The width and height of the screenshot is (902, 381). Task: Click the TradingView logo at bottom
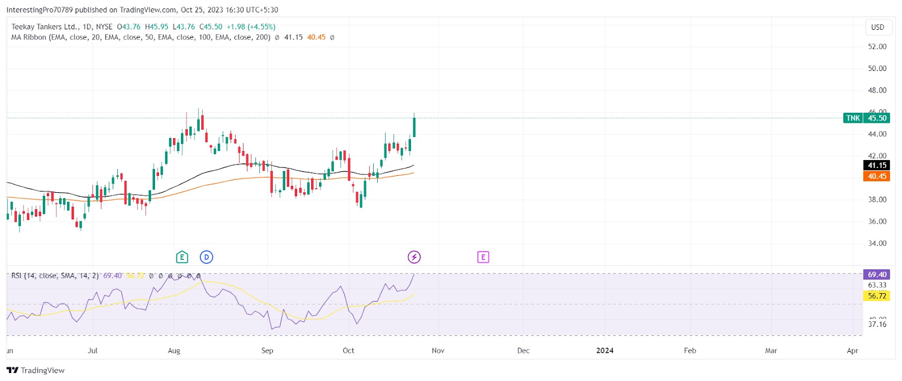coord(36,370)
